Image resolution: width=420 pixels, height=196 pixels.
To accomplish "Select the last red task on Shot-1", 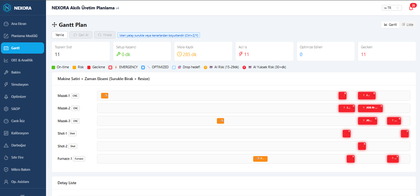I will click(405, 133).
